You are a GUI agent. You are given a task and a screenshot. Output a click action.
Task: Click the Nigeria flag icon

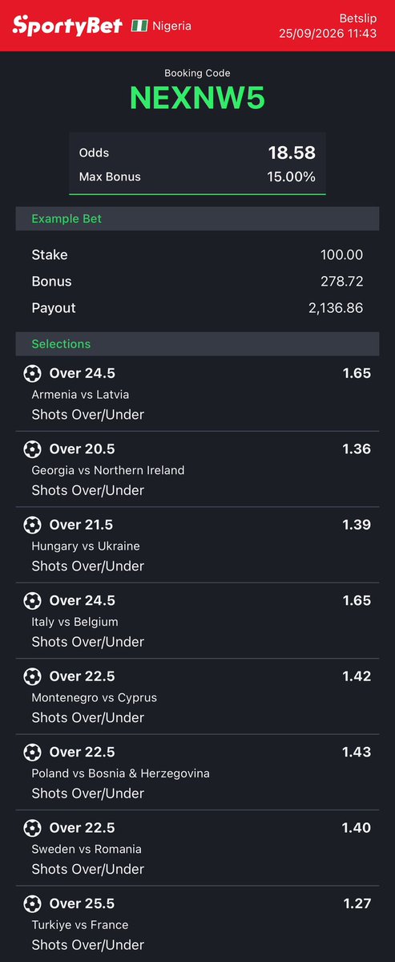(139, 26)
